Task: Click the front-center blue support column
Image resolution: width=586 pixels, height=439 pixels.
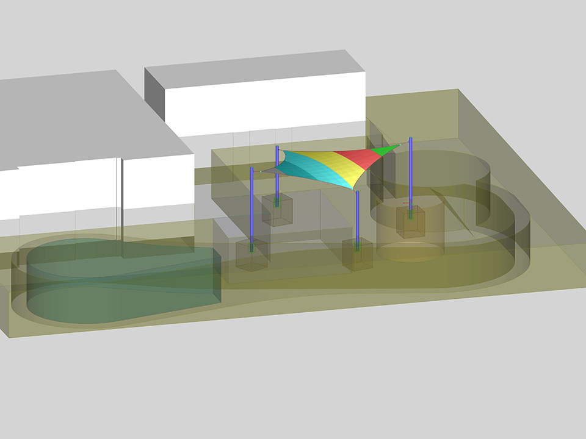Action: pos(357,213)
